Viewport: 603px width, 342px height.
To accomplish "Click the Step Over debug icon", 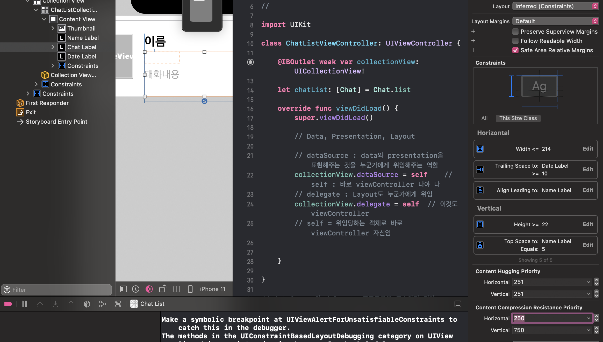I will pos(40,304).
